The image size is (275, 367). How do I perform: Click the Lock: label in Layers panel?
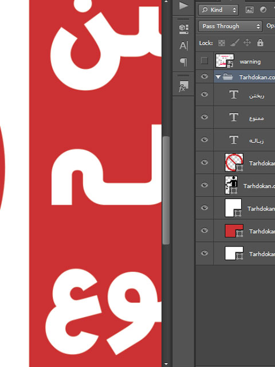click(x=206, y=43)
